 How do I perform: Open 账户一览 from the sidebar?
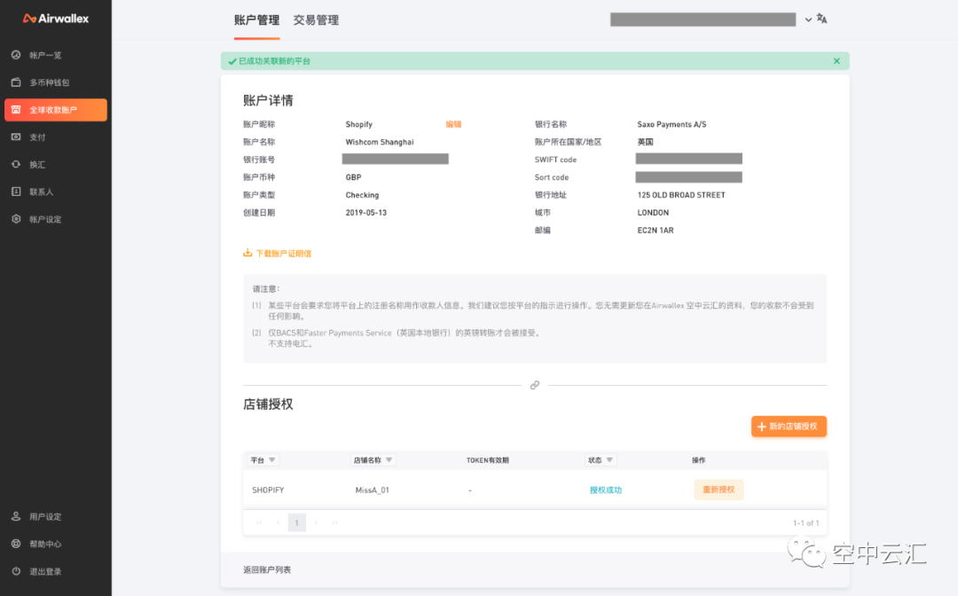pos(44,55)
